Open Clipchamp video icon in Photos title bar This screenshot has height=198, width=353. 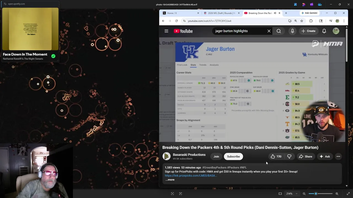312,4
